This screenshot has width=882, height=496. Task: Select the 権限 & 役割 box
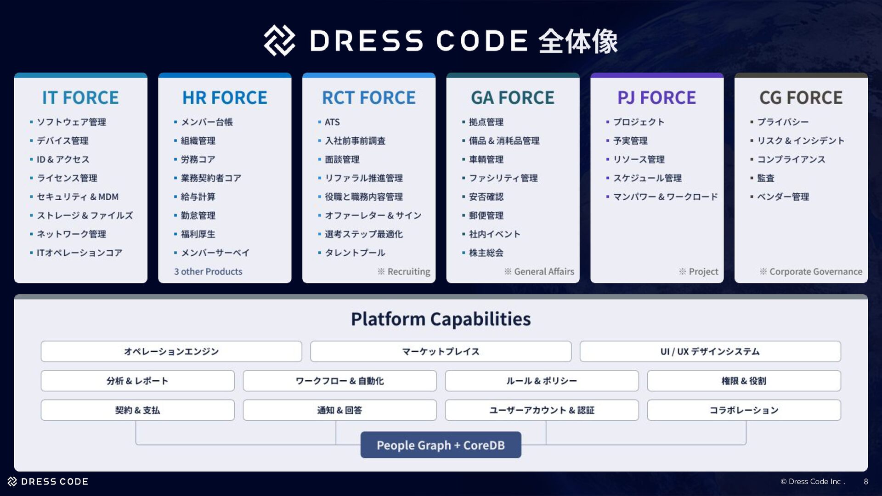(x=744, y=381)
